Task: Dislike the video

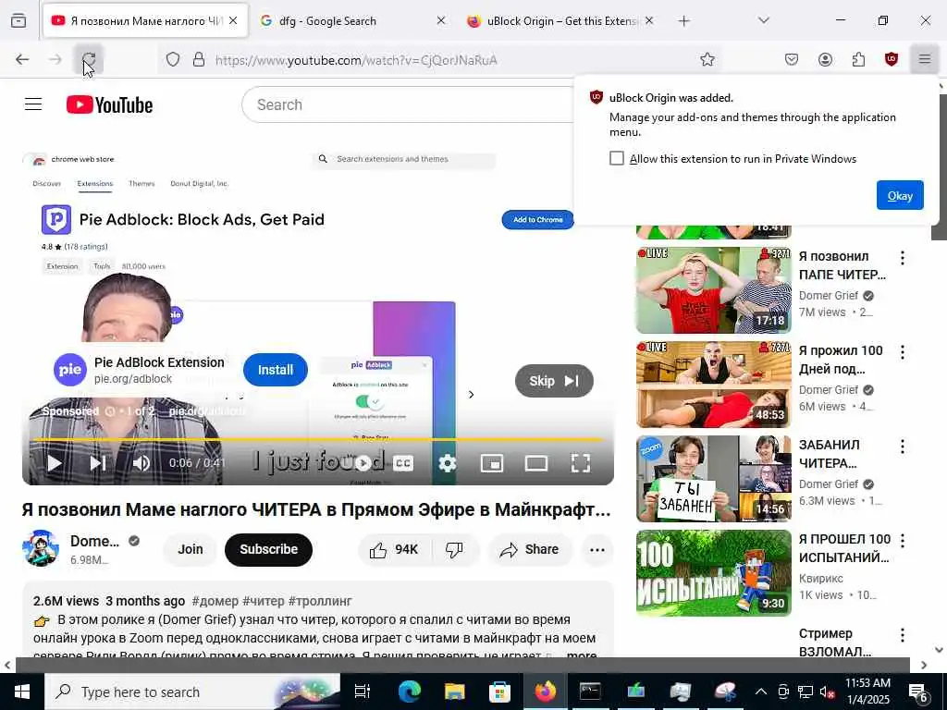Action: tap(454, 549)
